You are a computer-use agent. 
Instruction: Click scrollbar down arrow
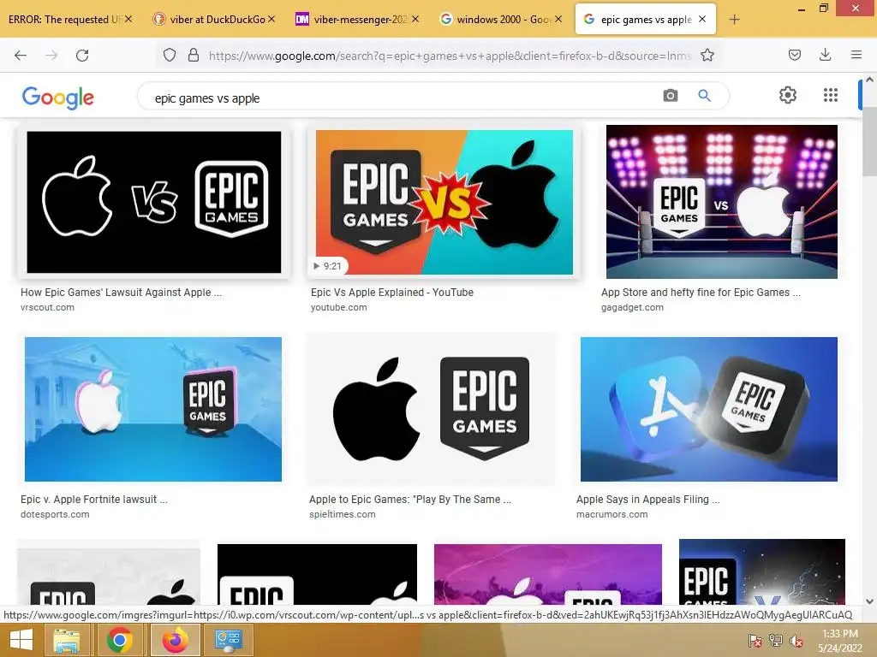(x=869, y=601)
